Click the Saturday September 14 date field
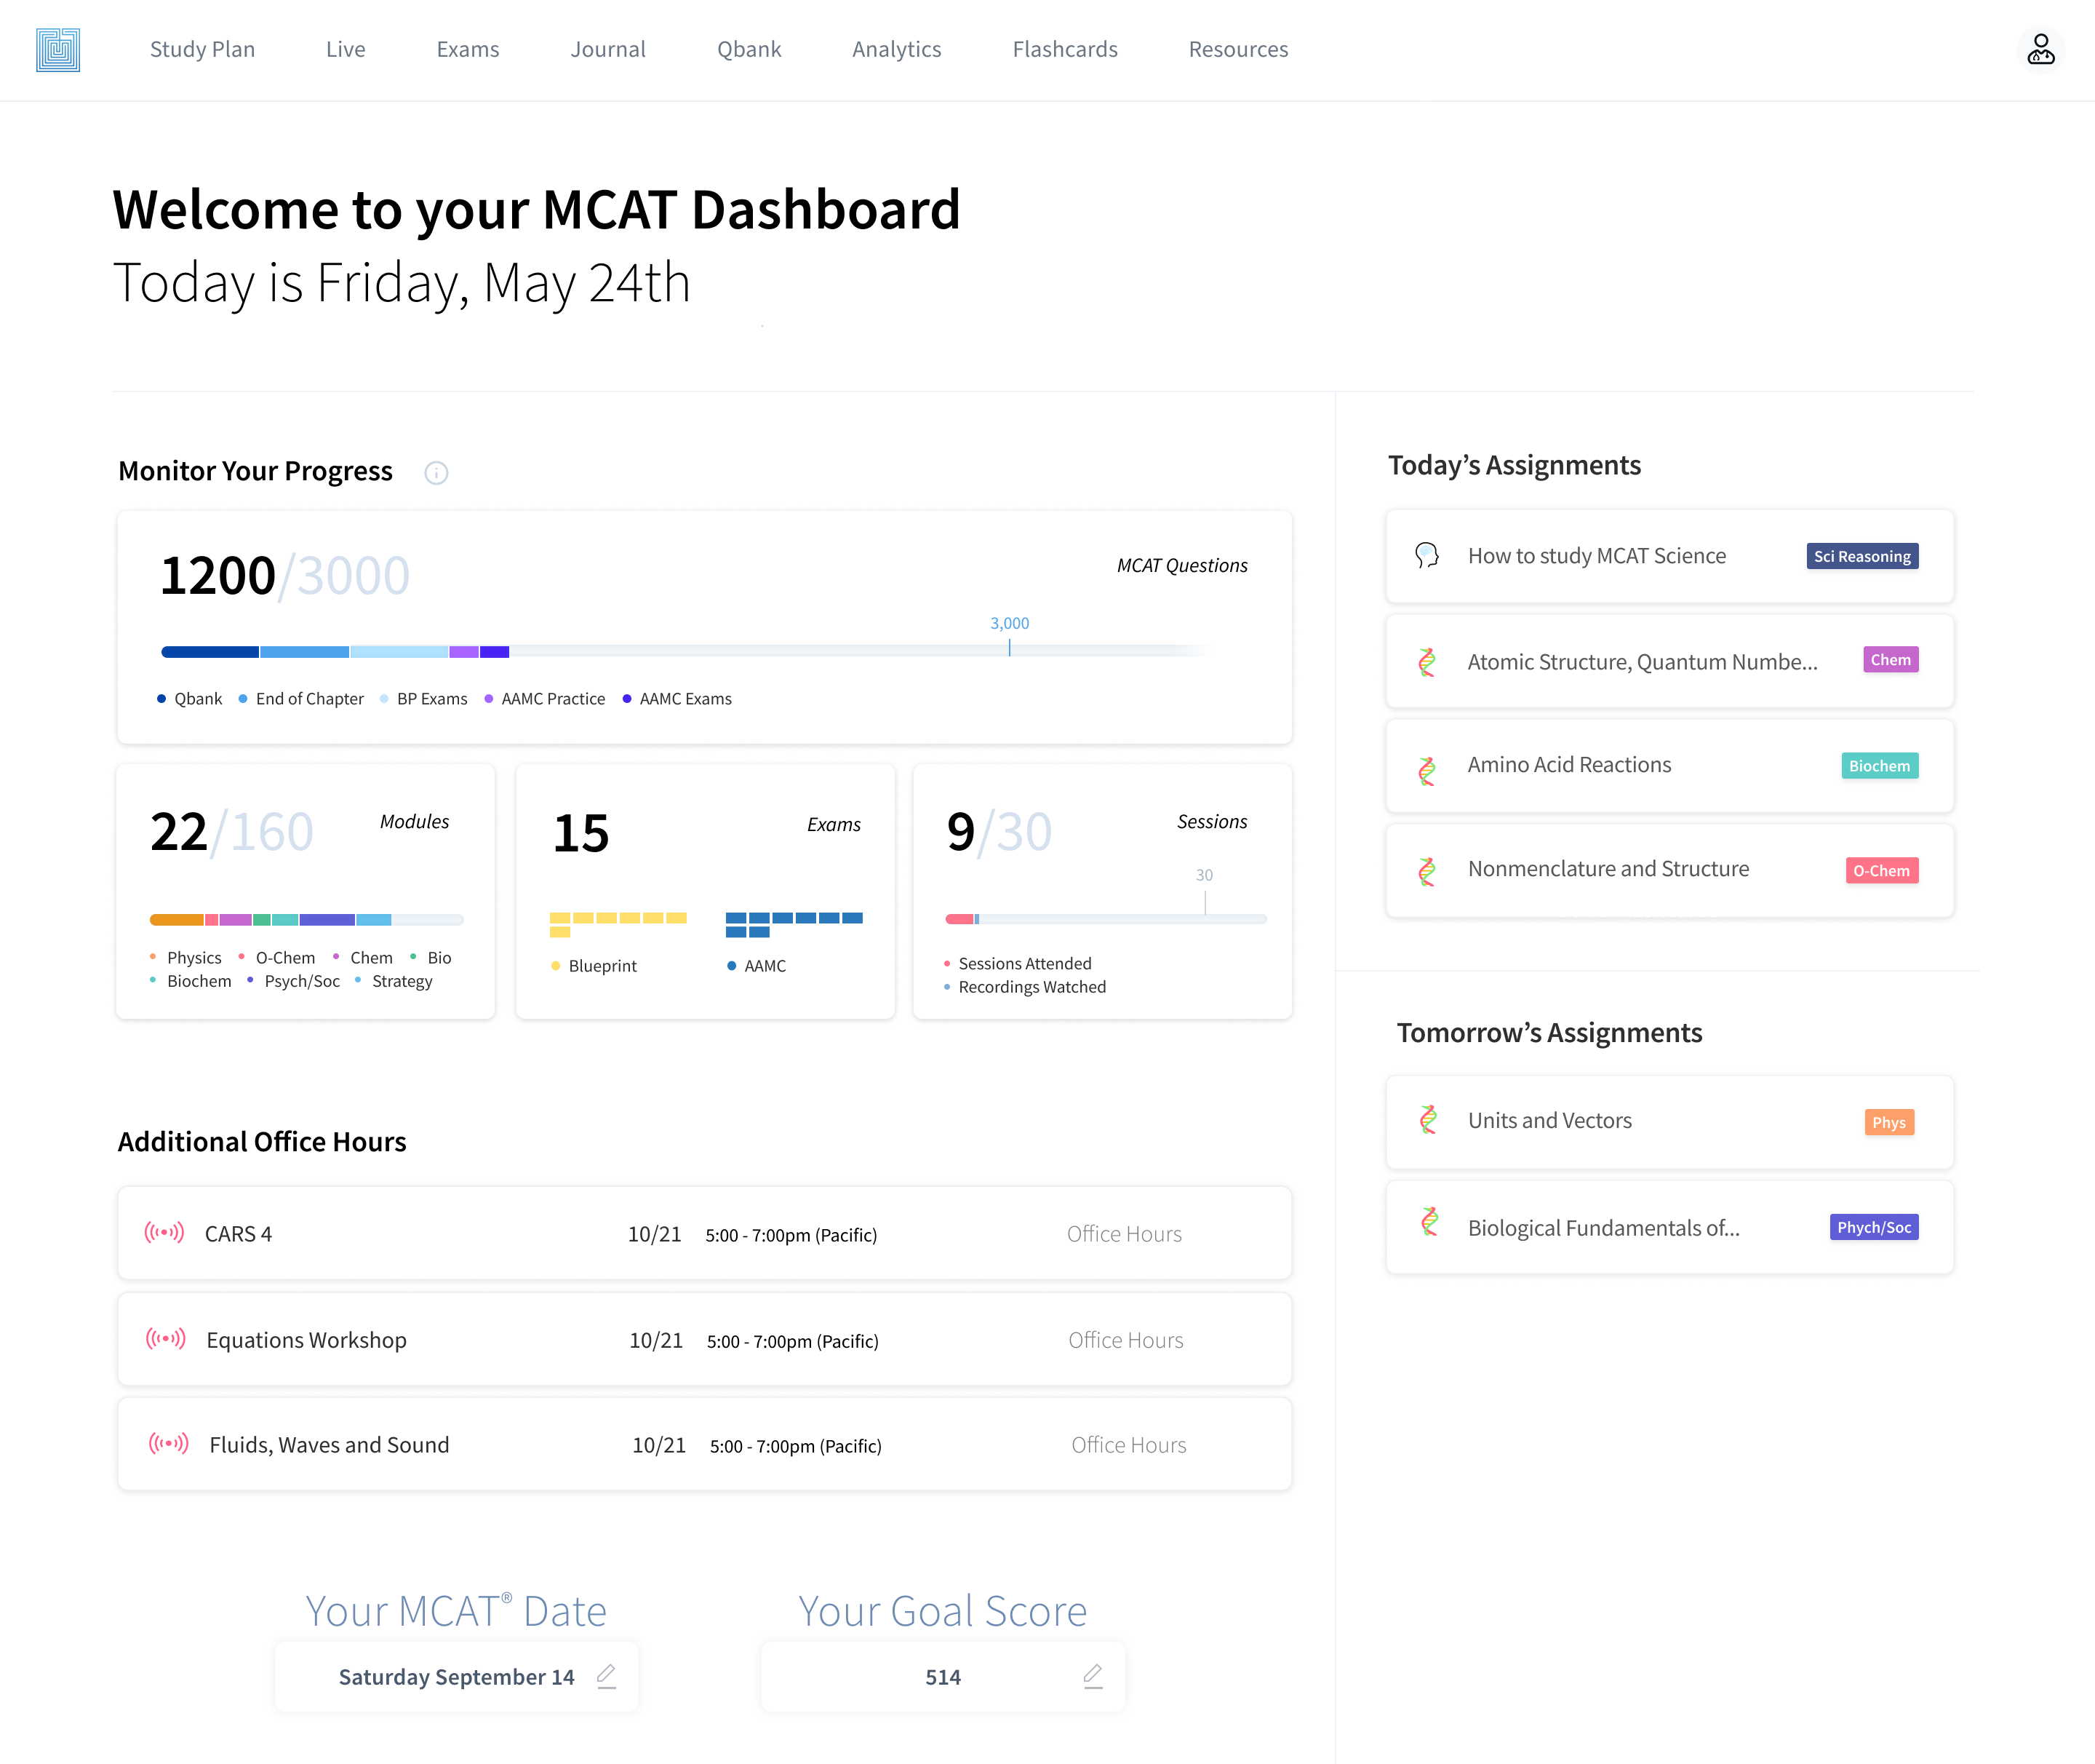 pyautogui.click(x=456, y=1677)
